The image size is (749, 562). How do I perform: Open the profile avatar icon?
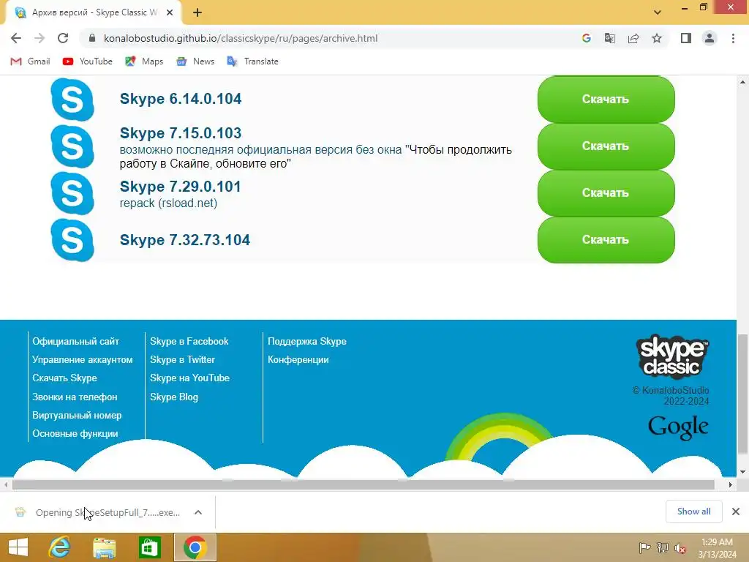coord(710,38)
